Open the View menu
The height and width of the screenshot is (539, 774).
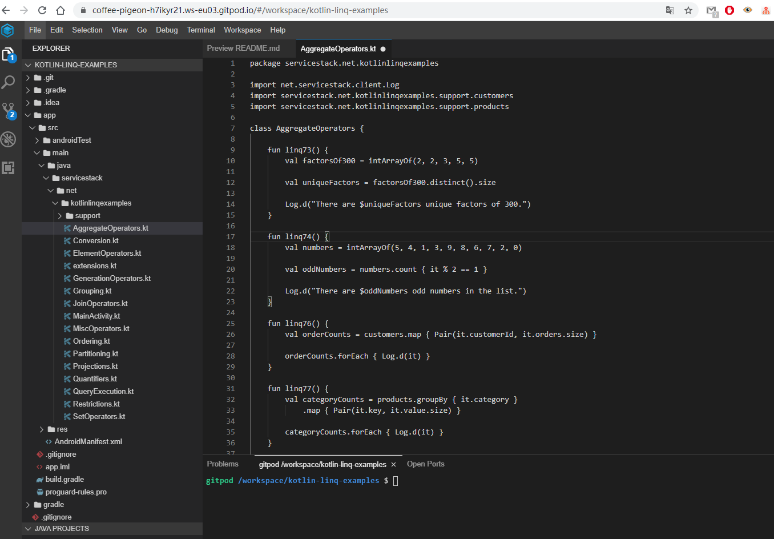120,30
